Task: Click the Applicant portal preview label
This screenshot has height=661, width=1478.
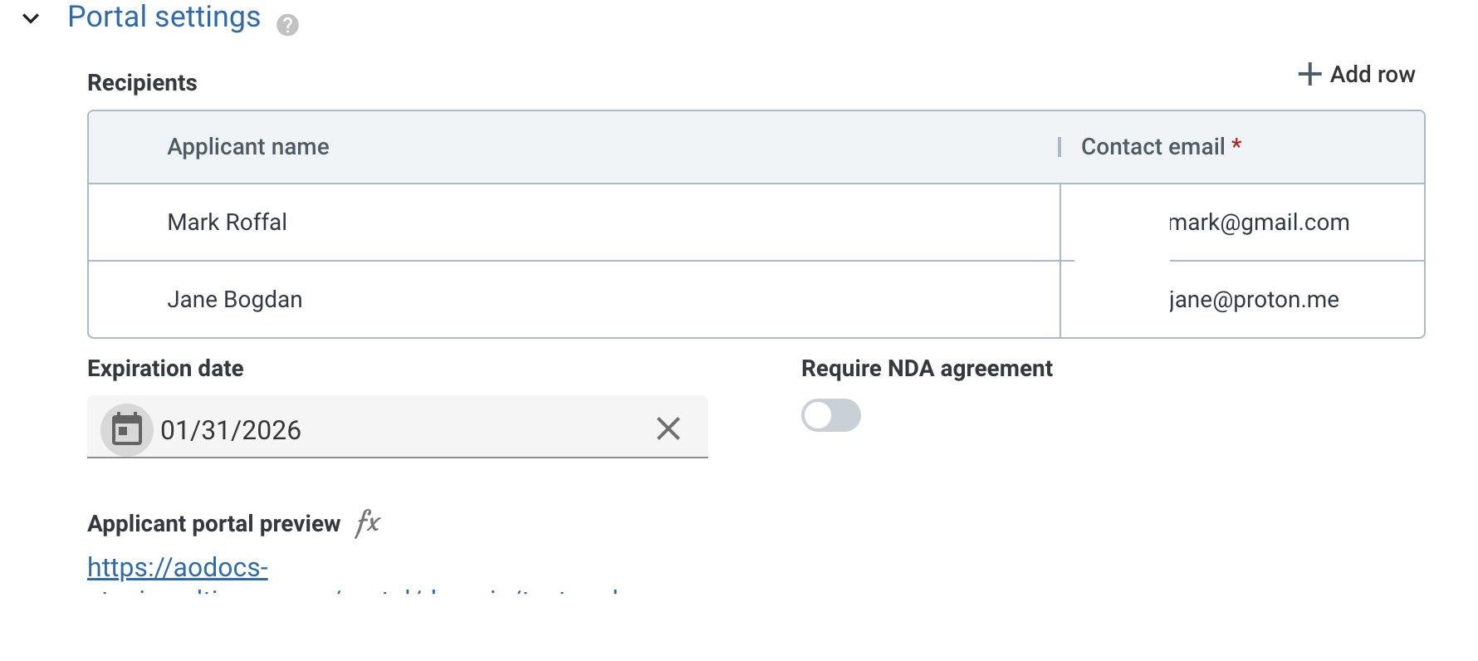Action: [214, 524]
